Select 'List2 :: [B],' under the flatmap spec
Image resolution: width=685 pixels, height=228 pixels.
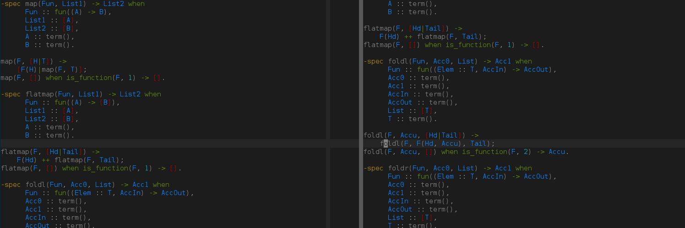point(52,119)
